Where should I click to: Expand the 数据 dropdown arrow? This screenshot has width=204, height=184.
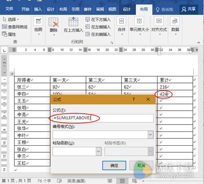[x=176, y=34]
